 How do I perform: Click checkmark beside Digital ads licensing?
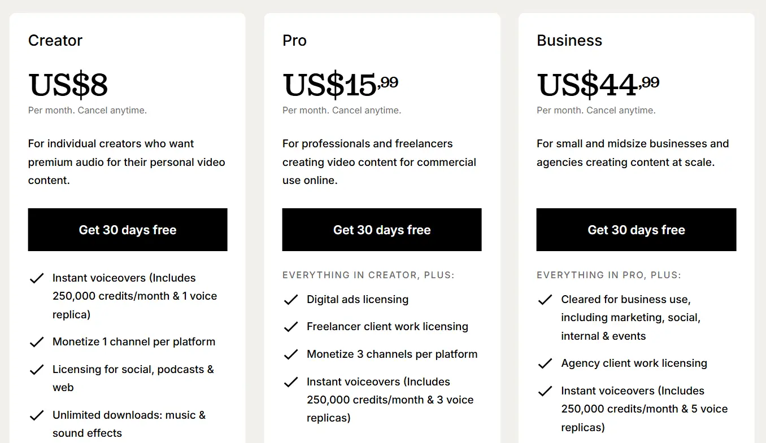point(291,300)
